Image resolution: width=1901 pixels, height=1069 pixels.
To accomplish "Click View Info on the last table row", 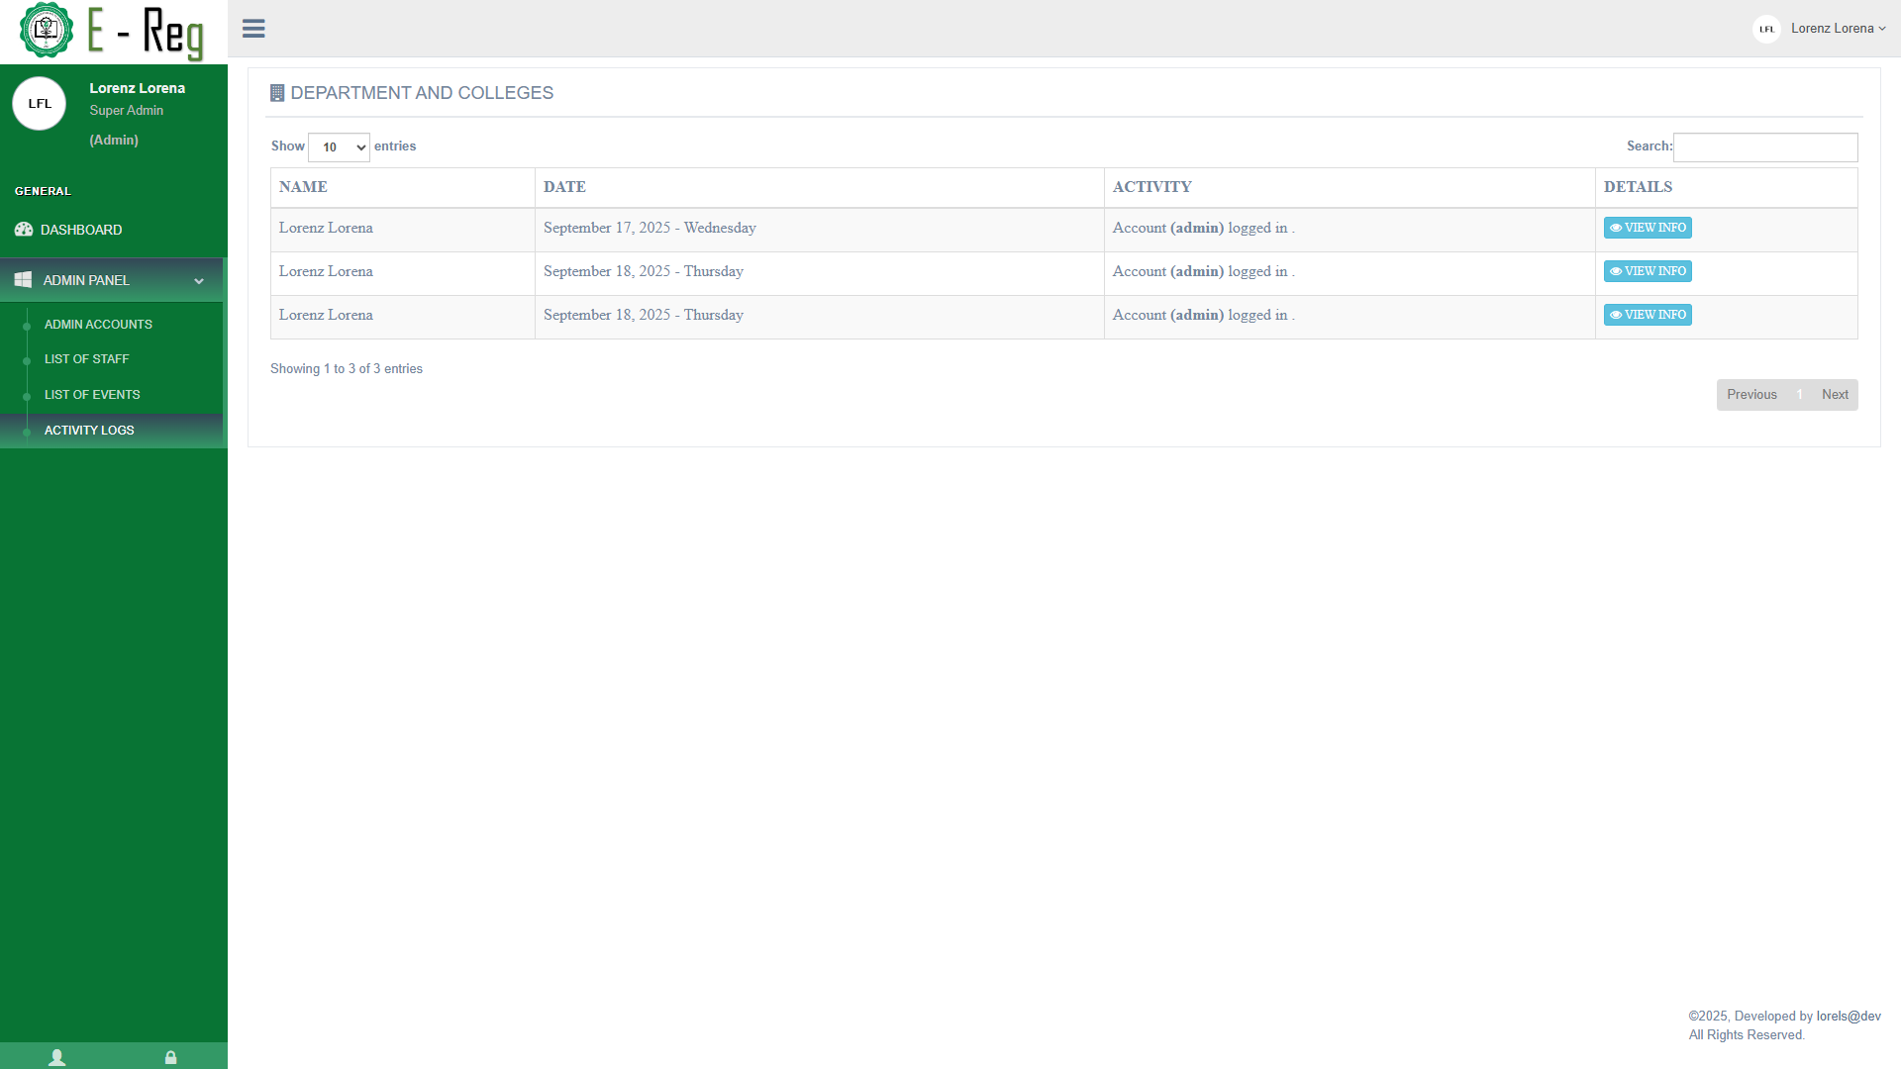I will 1647,315.
